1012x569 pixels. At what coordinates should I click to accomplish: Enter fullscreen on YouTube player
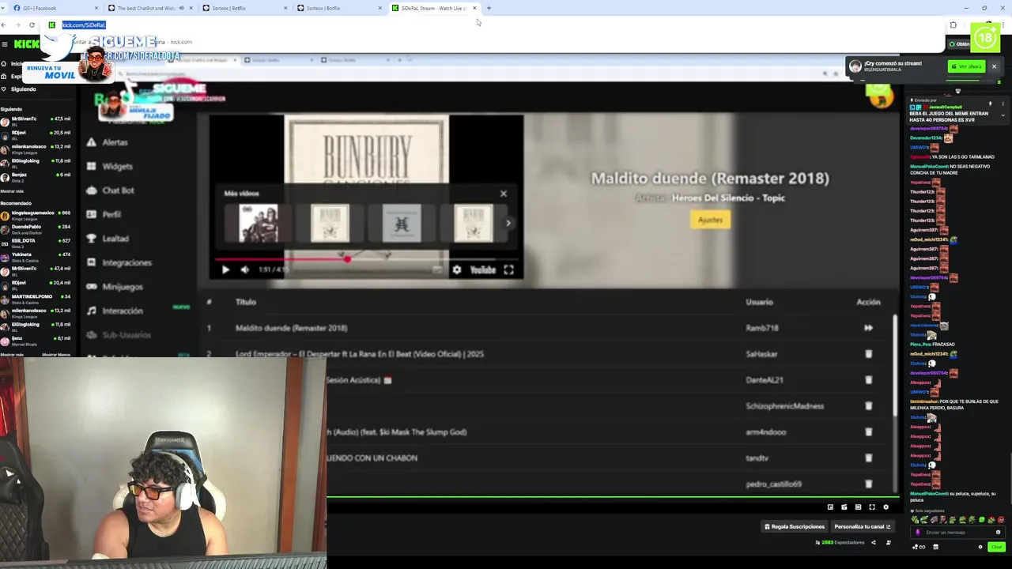click(508, 269)
